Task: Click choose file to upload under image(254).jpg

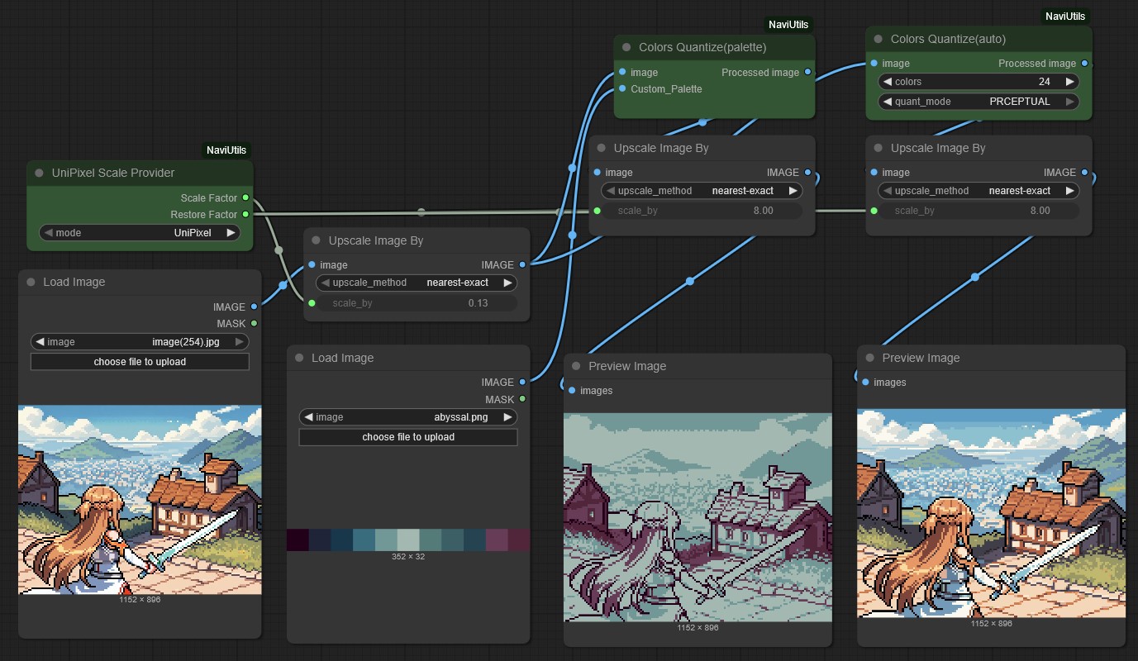Action: point(140,362)
